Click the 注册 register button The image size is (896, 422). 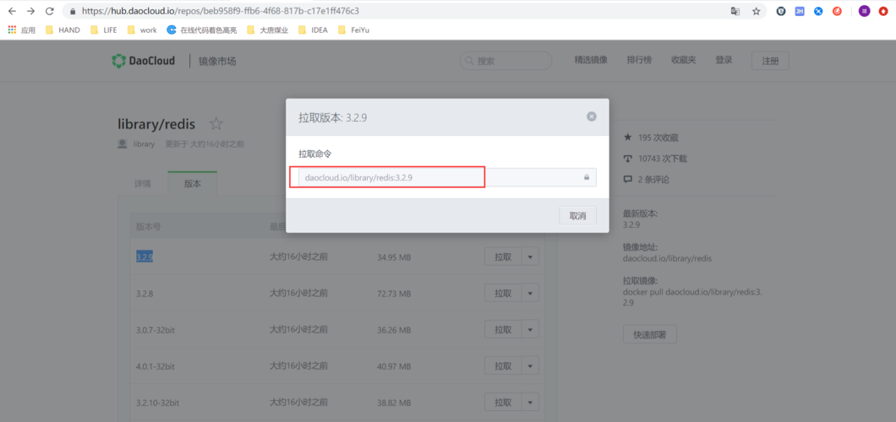tap(770, 61)
